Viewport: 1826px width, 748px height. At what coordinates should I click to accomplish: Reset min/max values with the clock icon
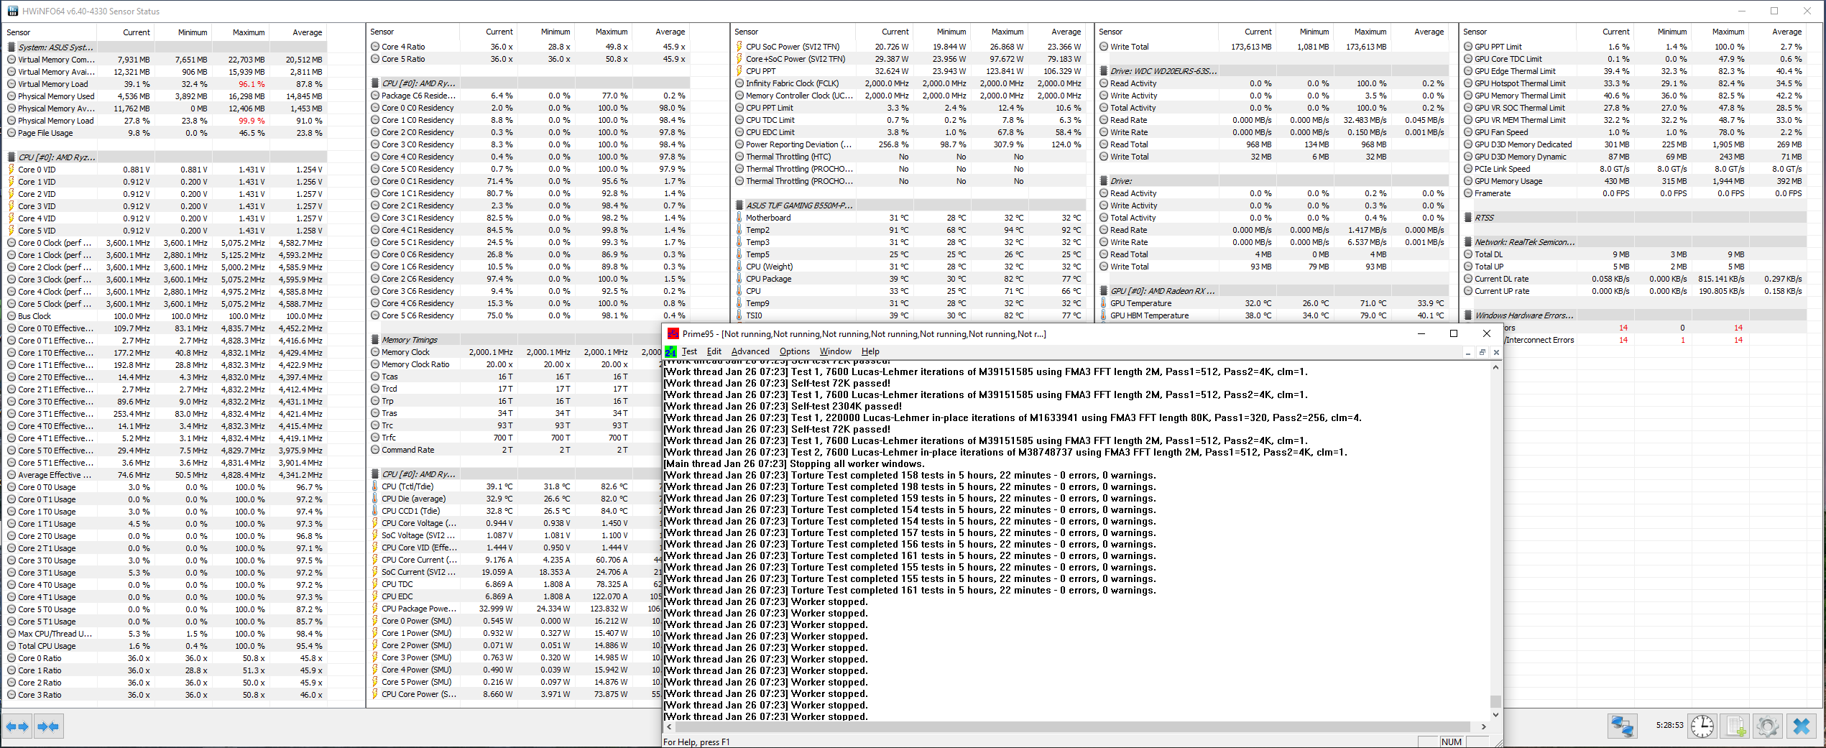coord(1702,726)
